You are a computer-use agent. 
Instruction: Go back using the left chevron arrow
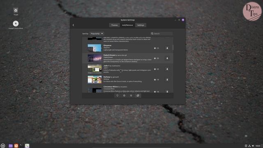click(x=73, y=25)
